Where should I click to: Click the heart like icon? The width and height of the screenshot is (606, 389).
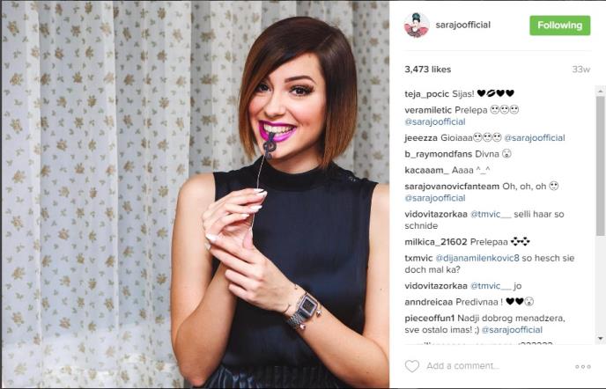411,366
